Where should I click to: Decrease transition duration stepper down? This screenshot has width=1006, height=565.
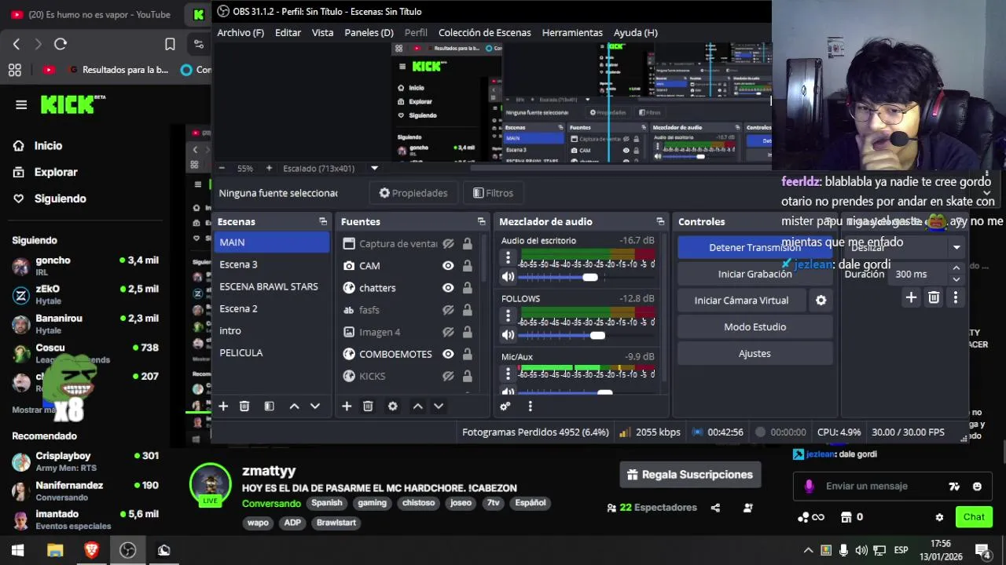click(956, 279)
